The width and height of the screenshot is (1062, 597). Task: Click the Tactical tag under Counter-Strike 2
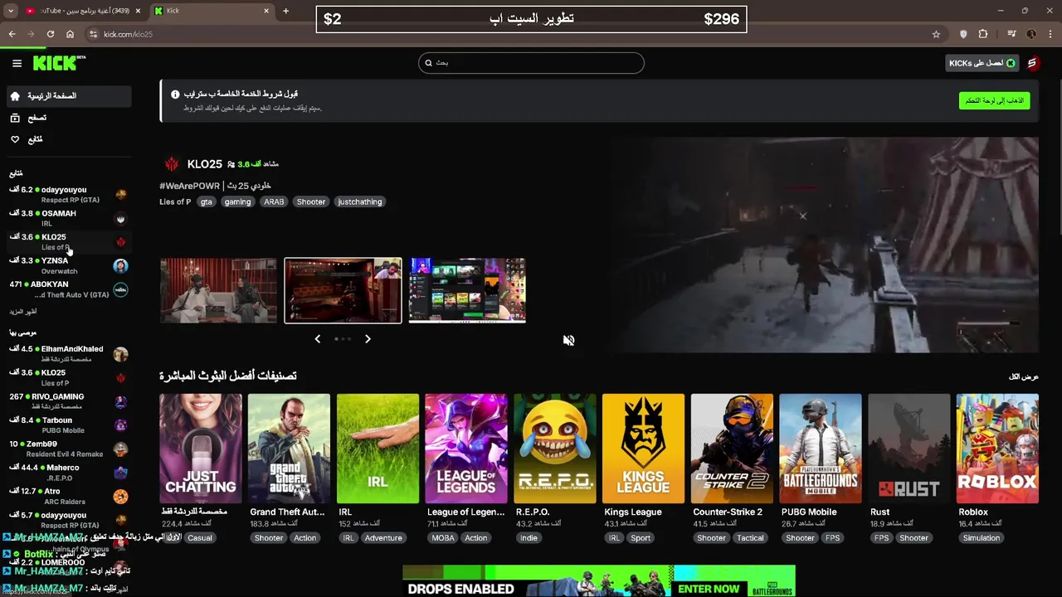click(750, 538)
